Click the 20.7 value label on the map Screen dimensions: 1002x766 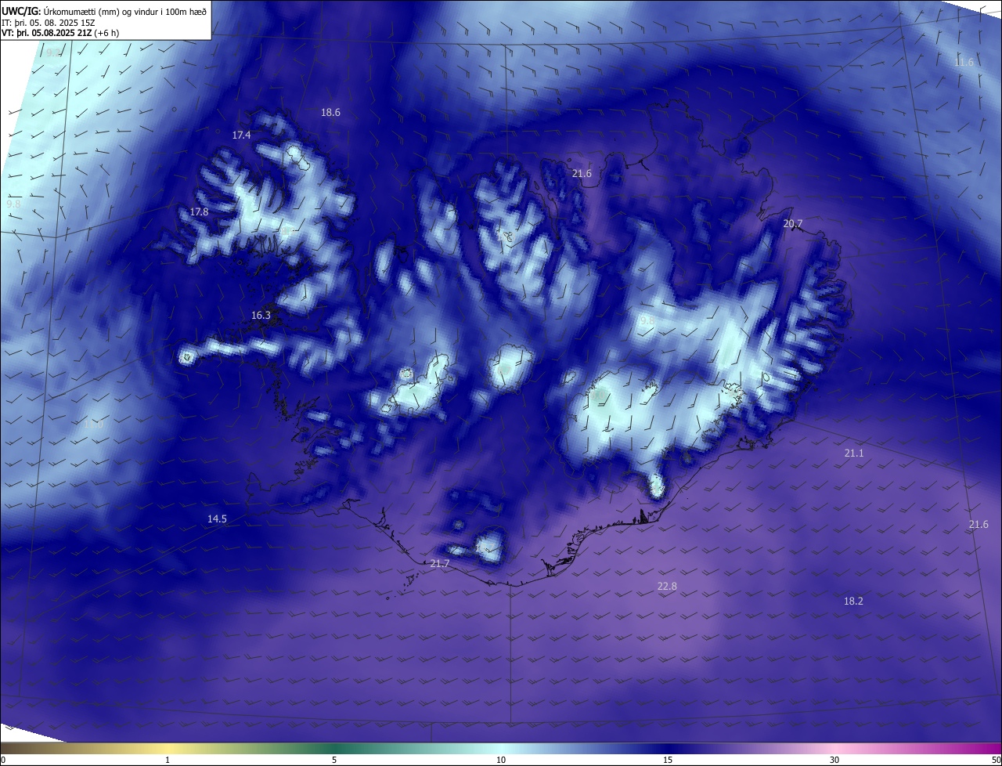click(x=792, y=224)
